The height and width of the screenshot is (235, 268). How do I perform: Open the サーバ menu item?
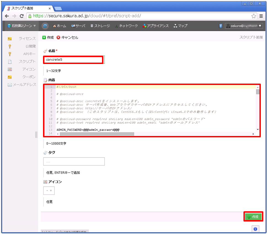(x=78, y=26)
